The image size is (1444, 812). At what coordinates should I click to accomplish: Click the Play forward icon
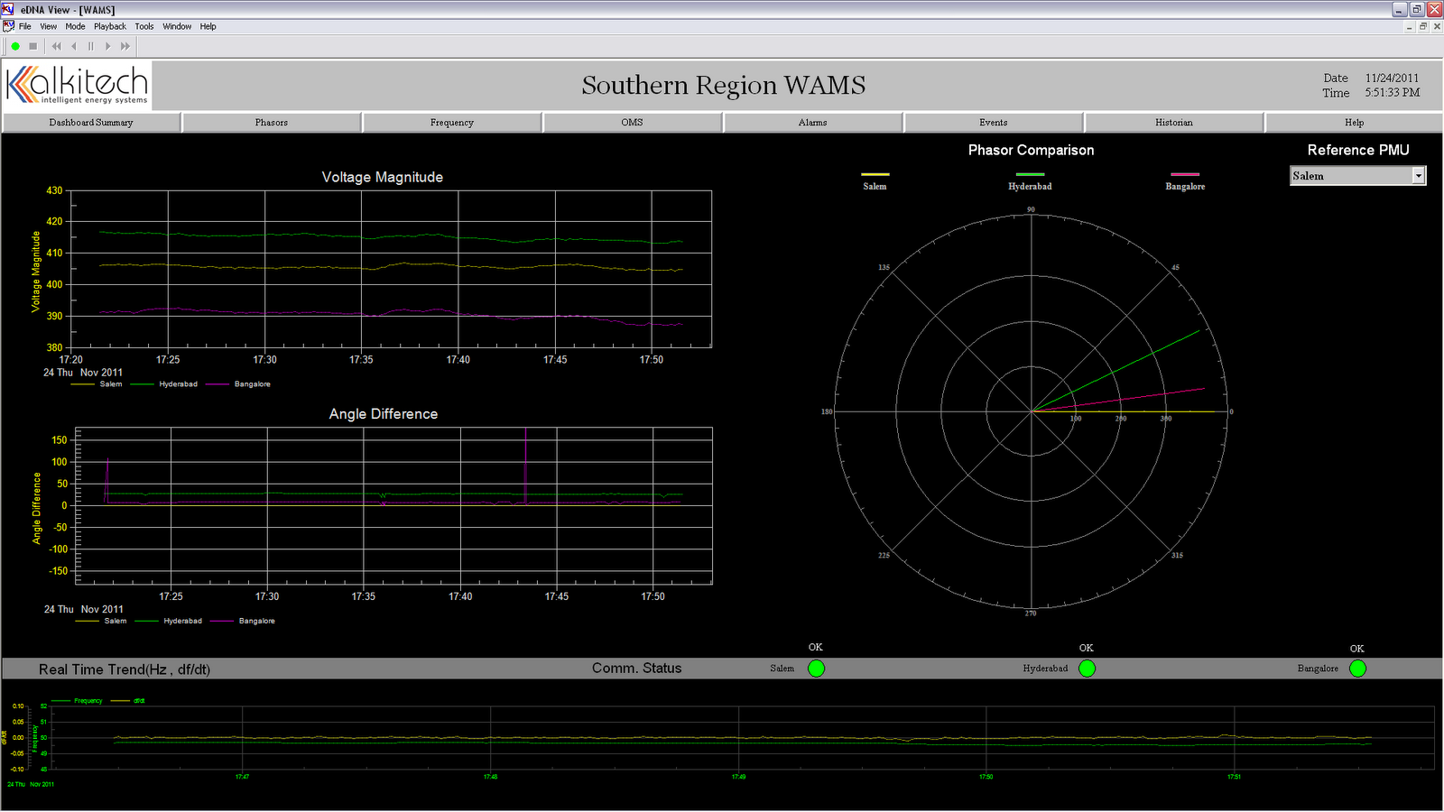click(106, 46)
